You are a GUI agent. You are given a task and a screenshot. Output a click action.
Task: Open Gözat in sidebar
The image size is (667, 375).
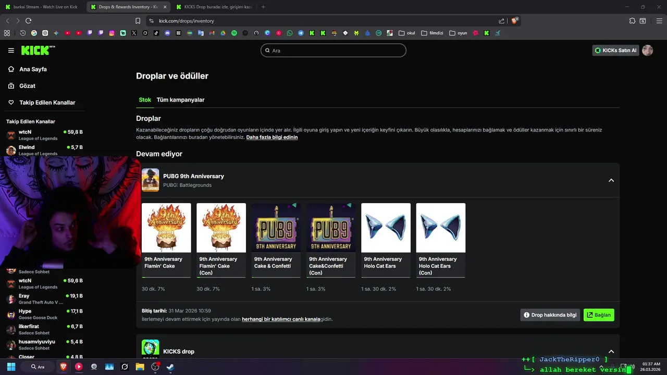click(x=28, y=86)
